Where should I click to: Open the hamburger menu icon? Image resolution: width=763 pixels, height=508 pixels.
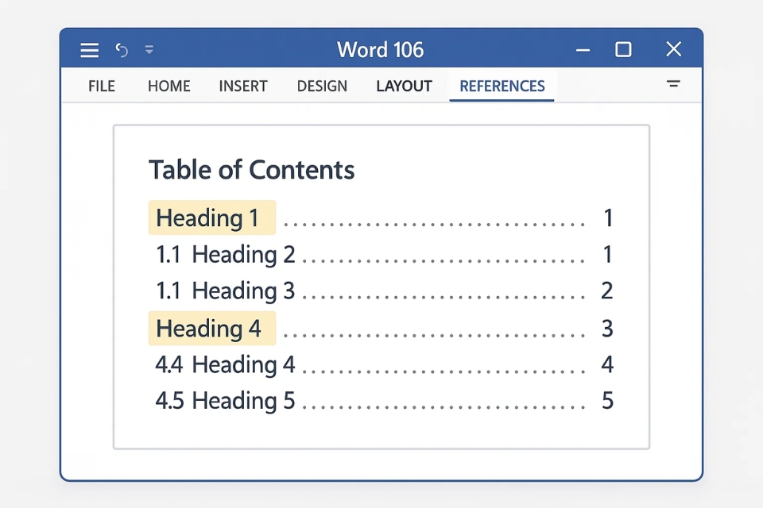(x=89, y=49)
